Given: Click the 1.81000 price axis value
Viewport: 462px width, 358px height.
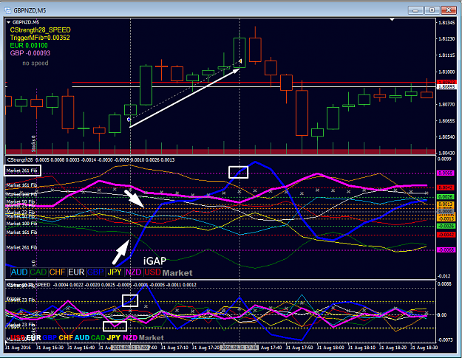Looking at the screenshot, I should point(446,72).
